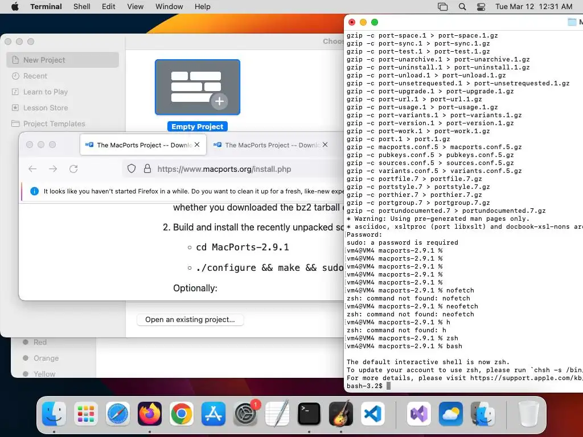Open Spotlight search in menu bar
583x437 pixels.
462,7
